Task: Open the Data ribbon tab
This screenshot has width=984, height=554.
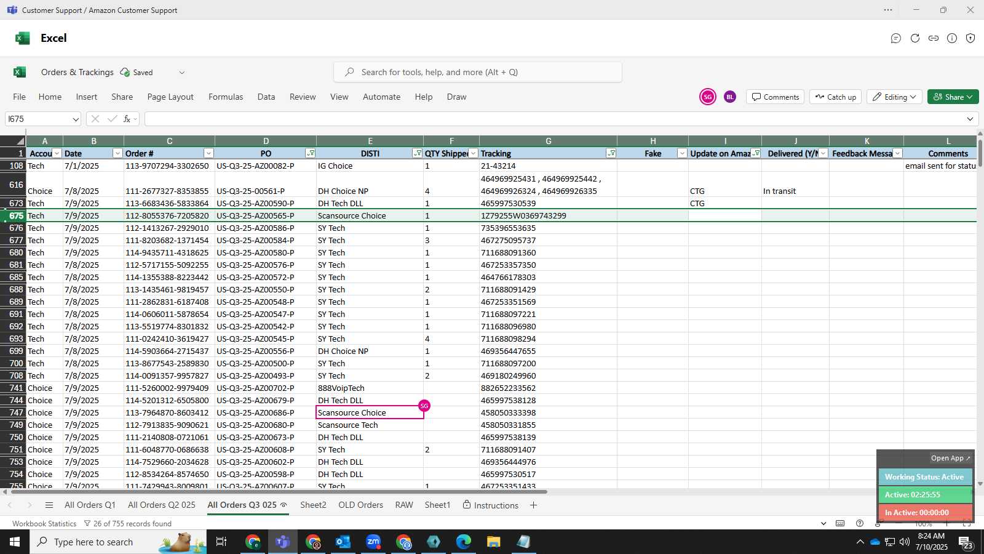Action: click(266, 97)
